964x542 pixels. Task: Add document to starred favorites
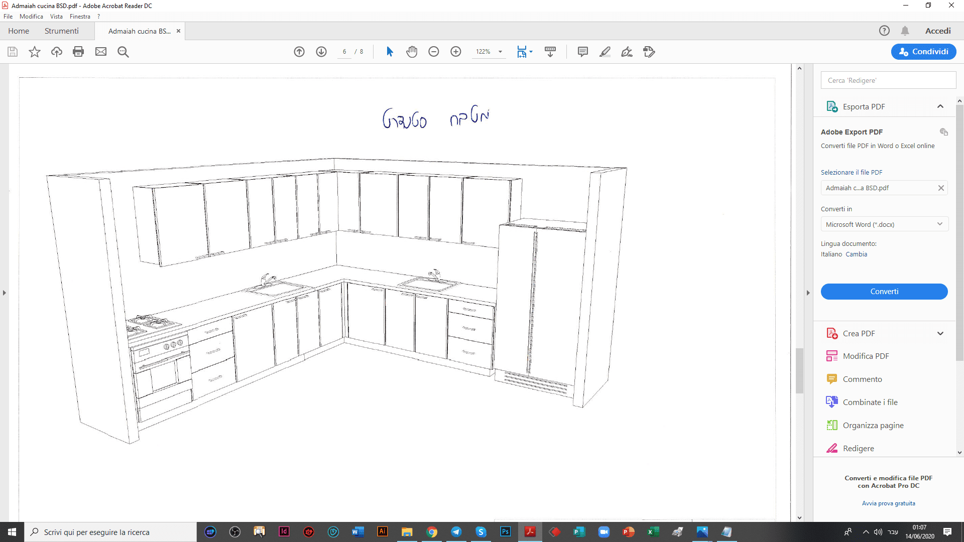click(x=34, y=52)
